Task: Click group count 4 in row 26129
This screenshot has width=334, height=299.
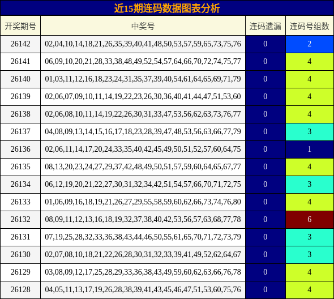Action: click(x=310, y=272)
